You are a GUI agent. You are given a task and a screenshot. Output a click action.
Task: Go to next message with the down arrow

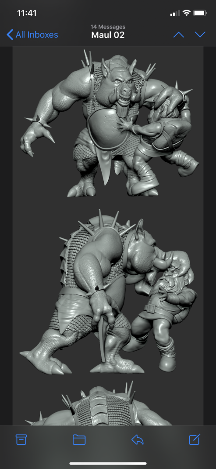pyautogui.click(x=200, y=35)
